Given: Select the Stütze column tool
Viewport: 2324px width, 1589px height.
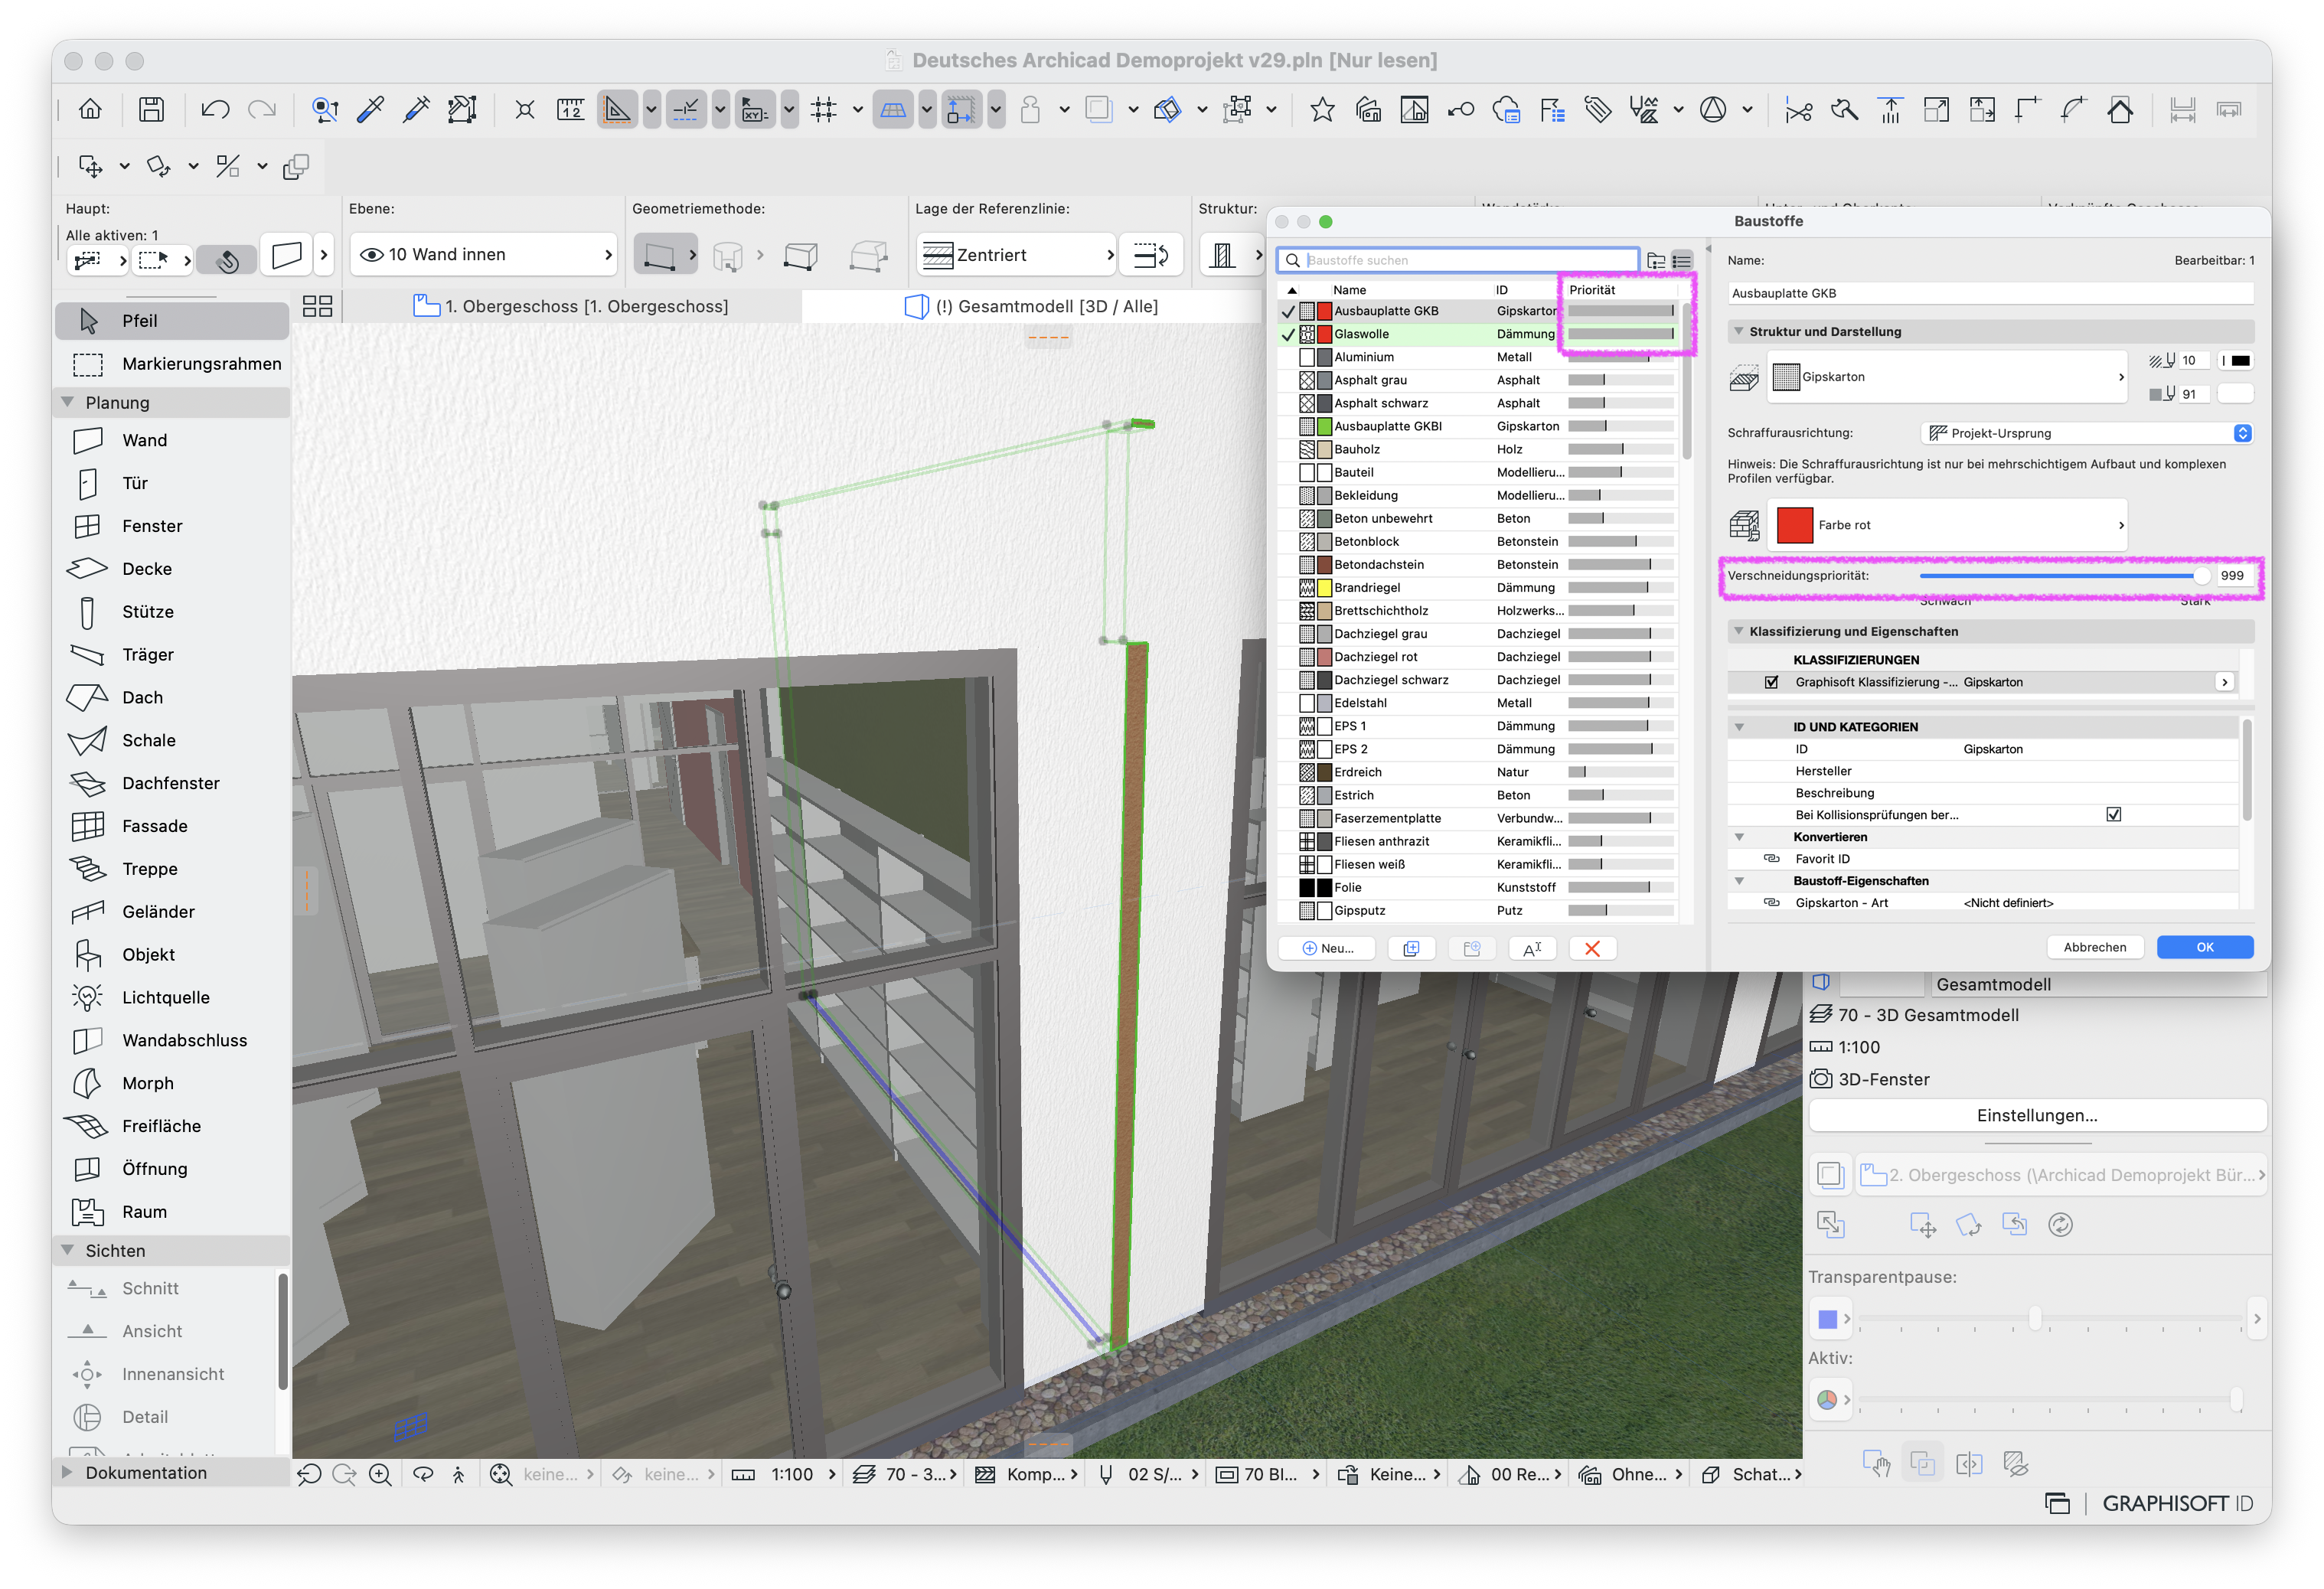Looking at the screenshot, I should point(172,612).
